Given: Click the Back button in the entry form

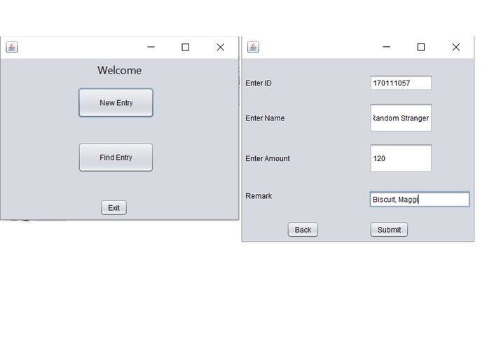Looking at the screenshot, I should point(303,230).
